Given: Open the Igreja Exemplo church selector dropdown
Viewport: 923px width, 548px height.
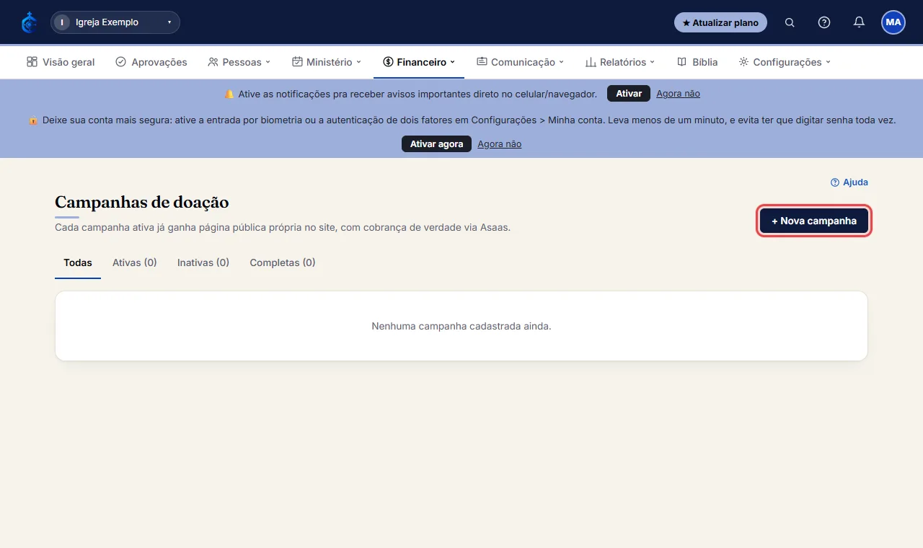Looking at the screenshot, I should (x=115, y=22).
